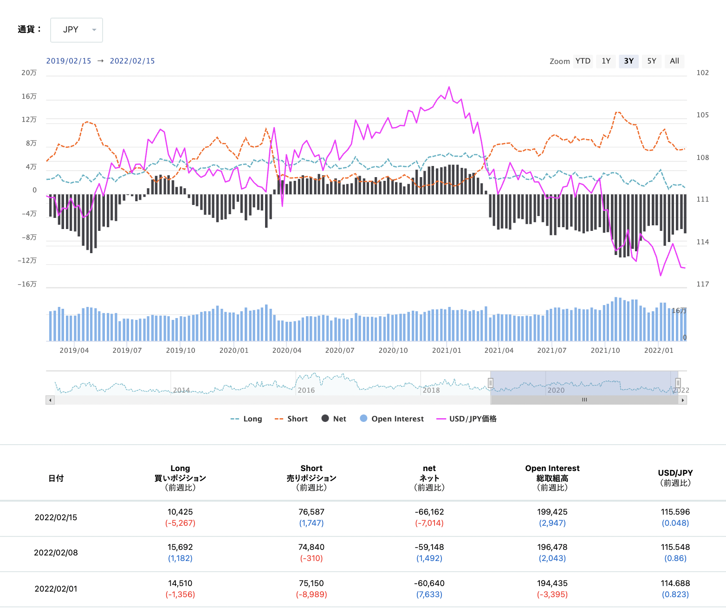Click the 2014 area in the navigator
This screenshot has width=726, height=612.
[181, 390]
